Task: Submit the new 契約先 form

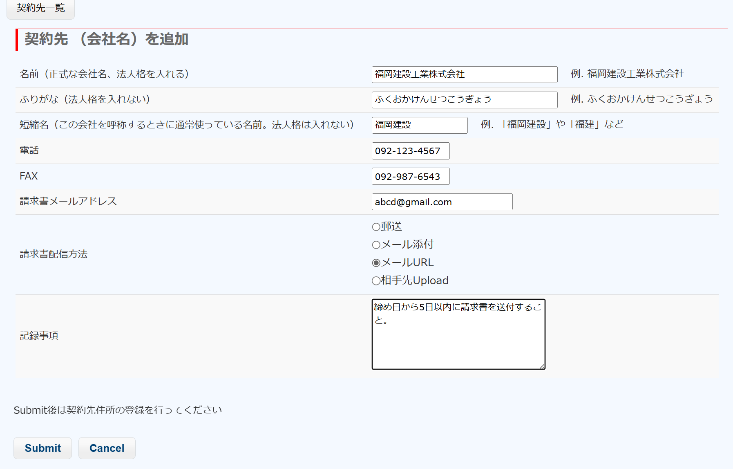Action: pyautogui.click(x=42, y=448)
